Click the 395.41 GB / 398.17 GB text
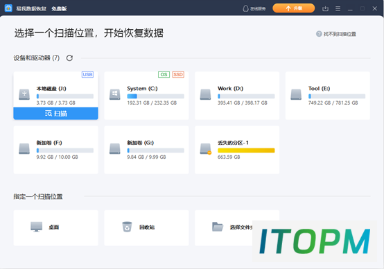This screenshot has width=384, height=269. tap(243, 103)
